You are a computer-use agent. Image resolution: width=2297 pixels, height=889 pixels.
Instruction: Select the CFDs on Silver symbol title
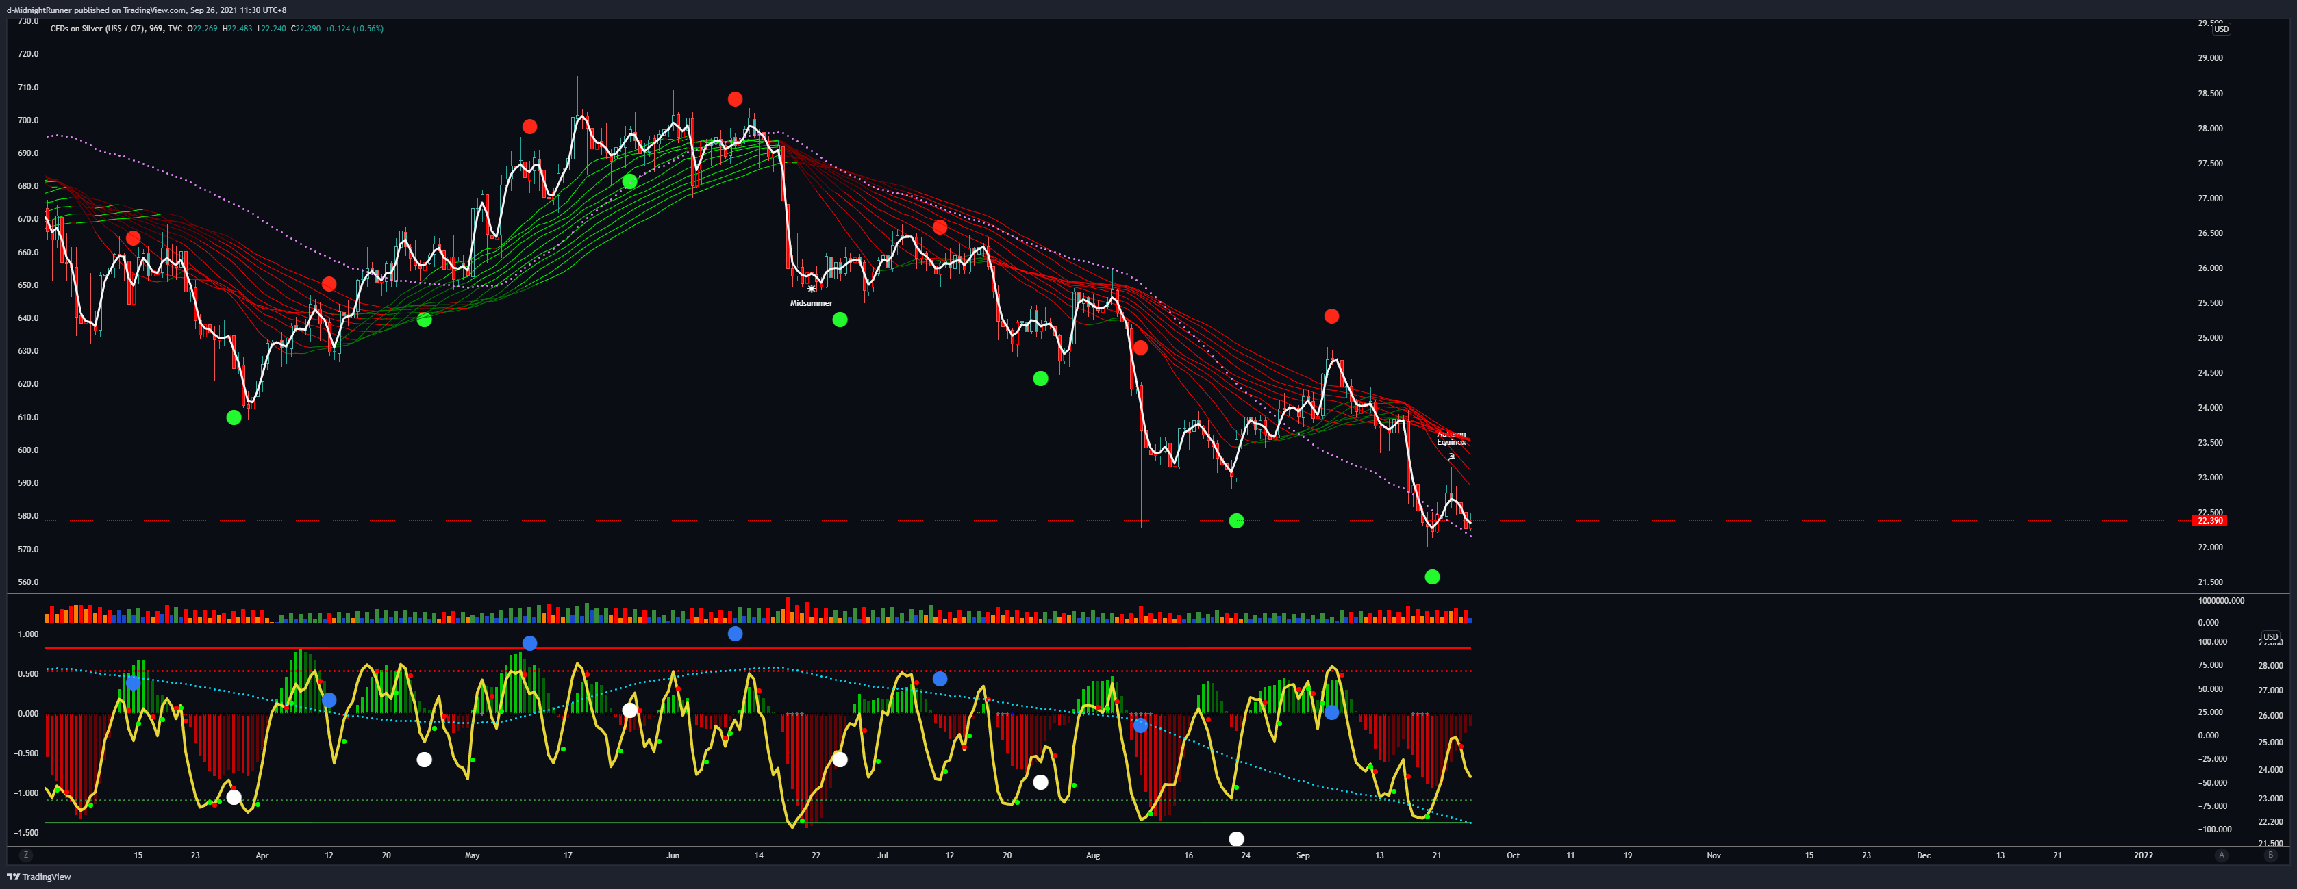point(116,29)
